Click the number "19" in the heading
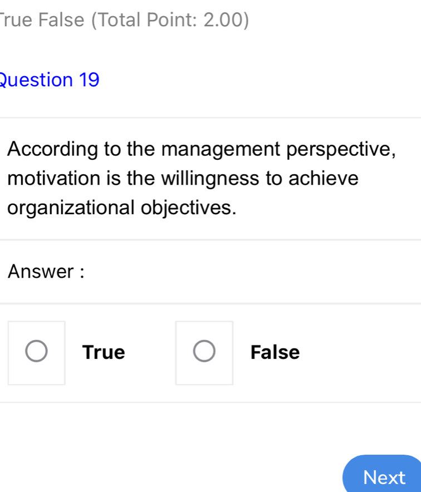This screenshot has width=421, height=492. pyautogui.click(x=89, y=80)
